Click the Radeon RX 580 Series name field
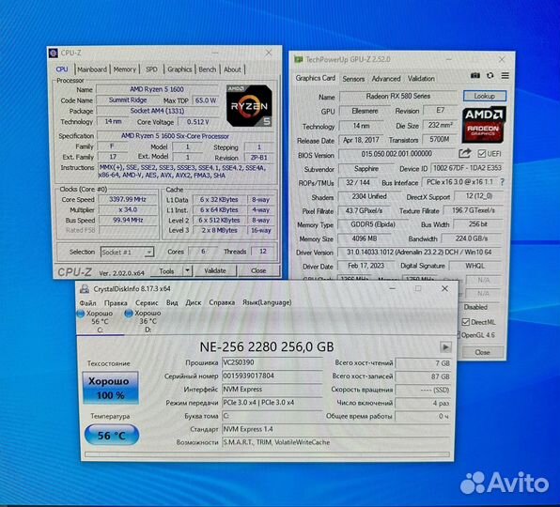The width and height of the screenshot is (560, 507). coord(398,96)
